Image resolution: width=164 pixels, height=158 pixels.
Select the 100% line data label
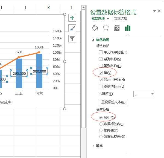pyautogui.click(x=39, y=47)
